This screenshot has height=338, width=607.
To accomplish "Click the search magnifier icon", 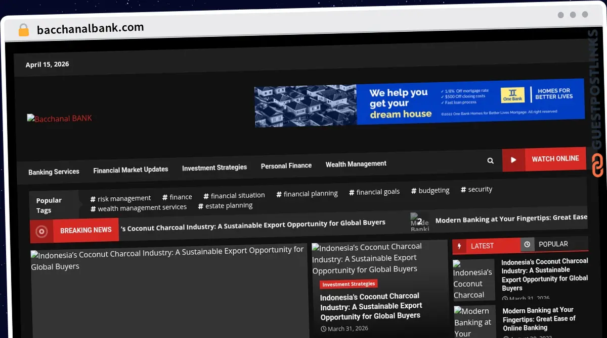I will coord(490,160).
